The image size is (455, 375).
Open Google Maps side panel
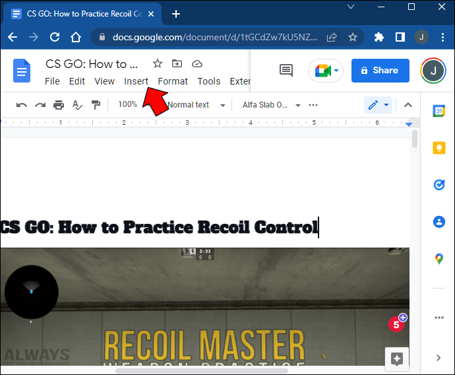(x=439, y=259)
